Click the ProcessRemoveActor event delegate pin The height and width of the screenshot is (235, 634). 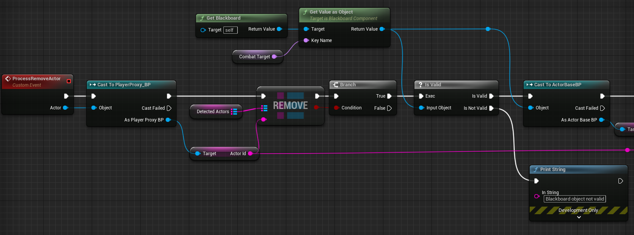[x=69, y=81]
